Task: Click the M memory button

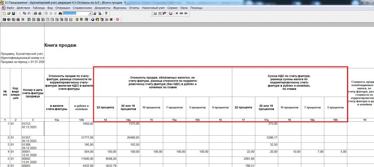Action: click(x=177, y=13)
